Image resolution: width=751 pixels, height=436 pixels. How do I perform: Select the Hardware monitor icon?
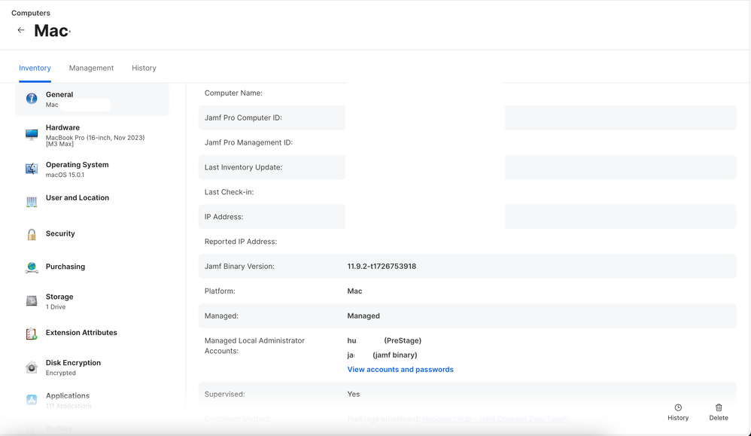pyautogui.click(x=32, y=135)
